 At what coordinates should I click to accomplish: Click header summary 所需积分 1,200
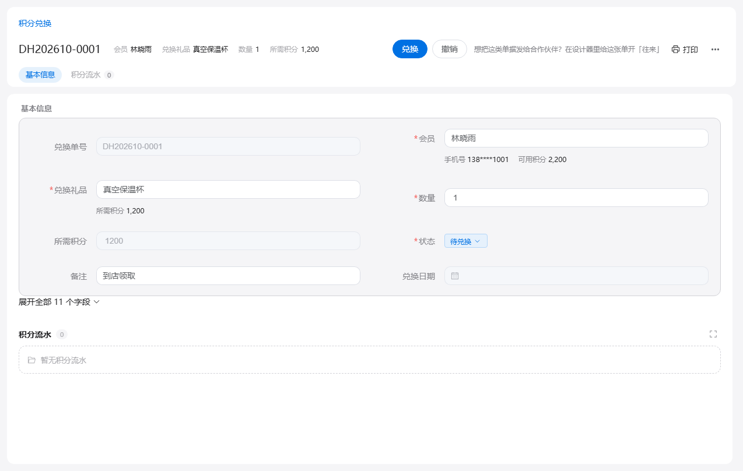295,50
